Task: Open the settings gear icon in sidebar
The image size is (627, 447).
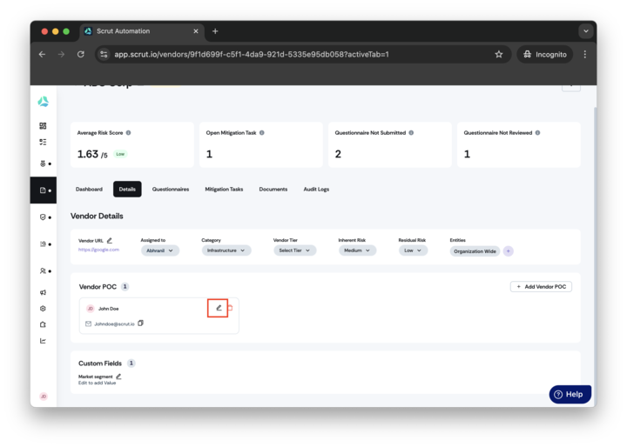Action: pyautogui.click(x=43, y=309)
